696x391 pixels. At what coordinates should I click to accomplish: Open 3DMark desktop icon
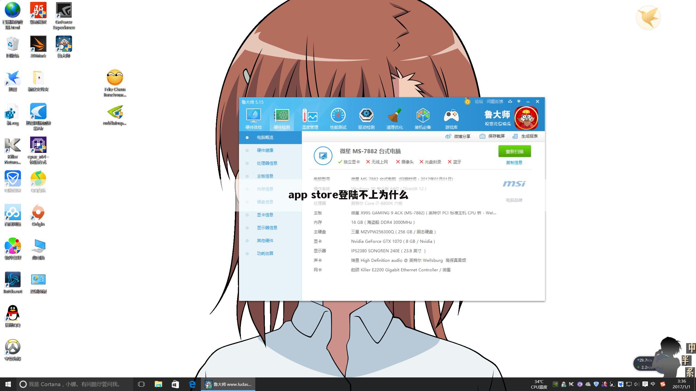(x=38, y=47)
